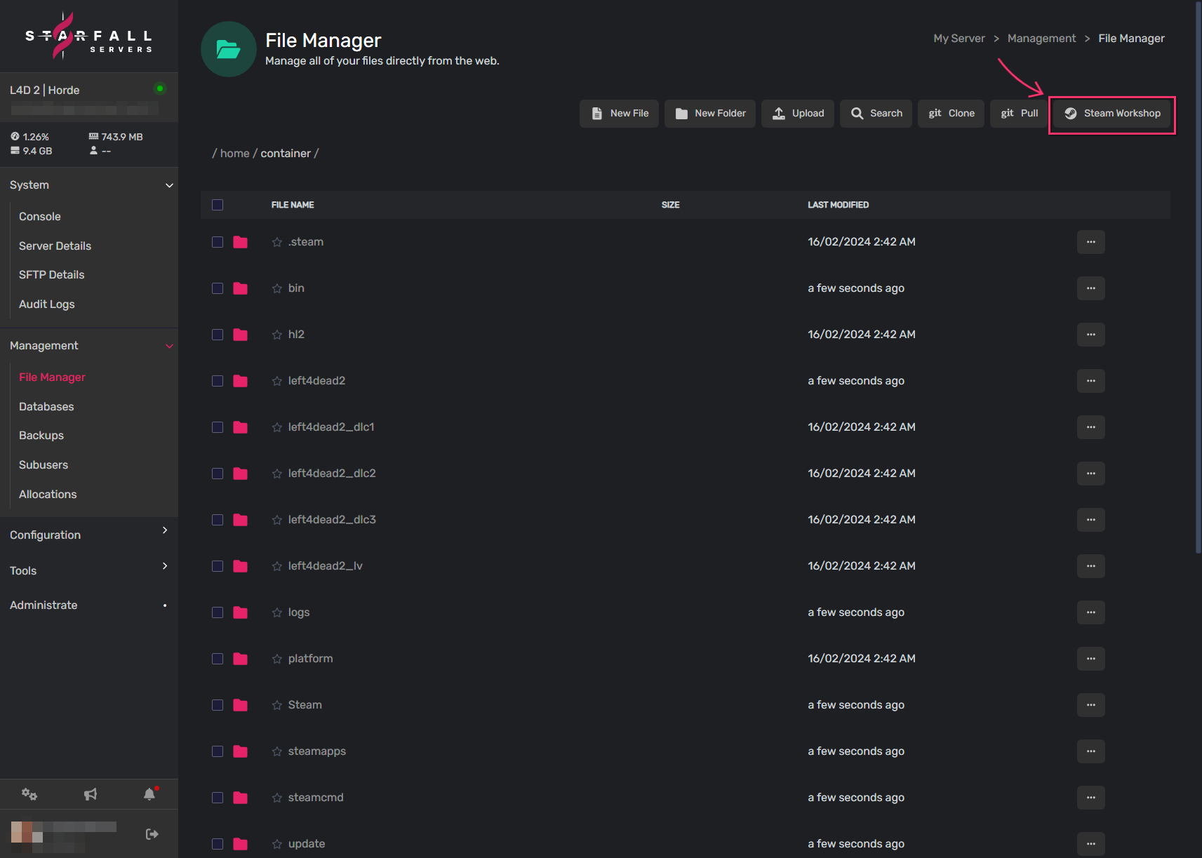Star the .steam folder
The width and height of the screenshot is (1202, 858).
click(276, 242)
